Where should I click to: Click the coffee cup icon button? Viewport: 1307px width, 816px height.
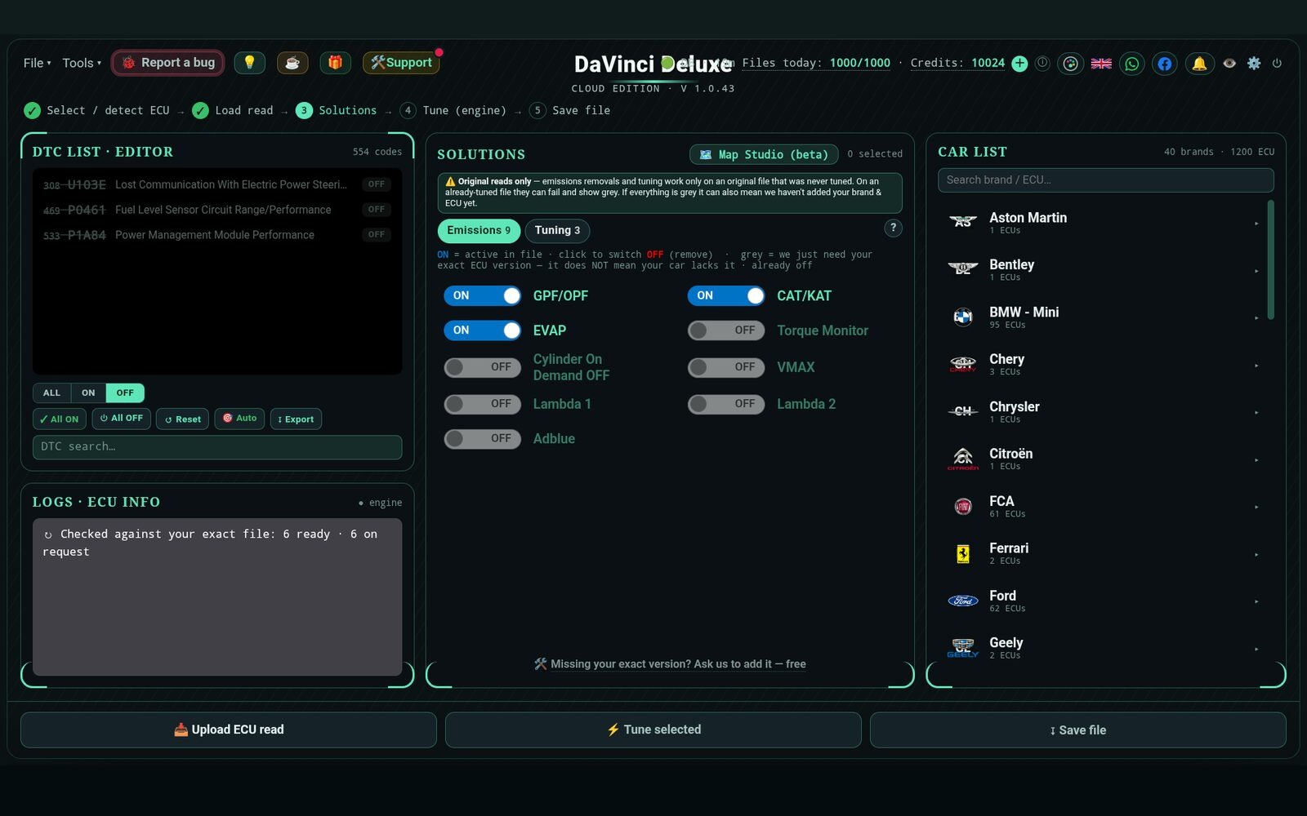pyautogui.click(x=292, y=63)
